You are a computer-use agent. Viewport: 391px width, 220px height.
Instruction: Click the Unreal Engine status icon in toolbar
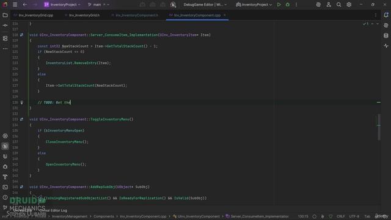(173, 4)
